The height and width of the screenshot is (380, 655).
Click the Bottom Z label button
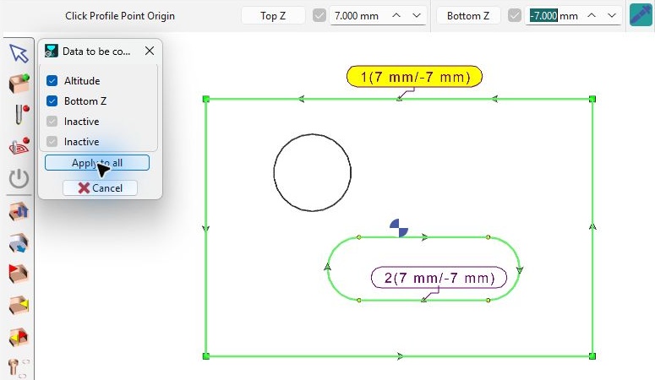(468, 16)
